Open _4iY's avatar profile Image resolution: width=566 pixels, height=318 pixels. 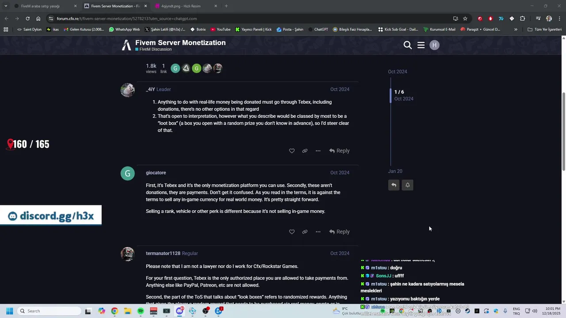[128, 90]
